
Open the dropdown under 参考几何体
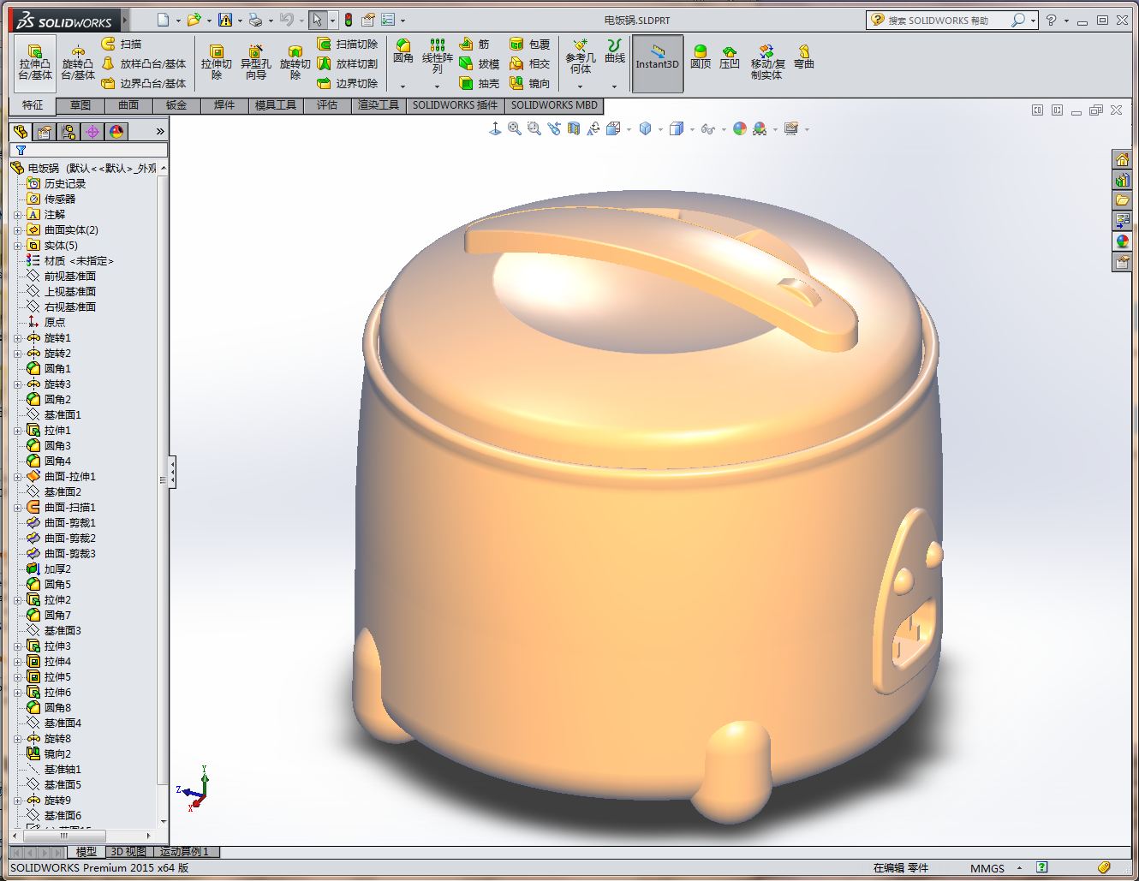pos(580,86)
